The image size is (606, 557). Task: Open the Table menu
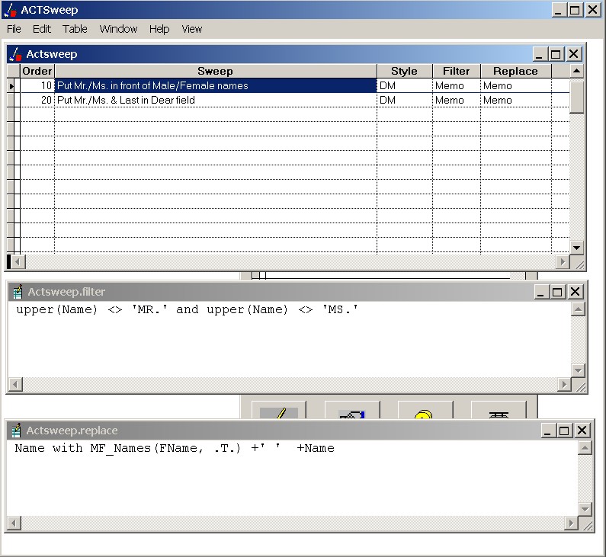[x=75, y=29]
